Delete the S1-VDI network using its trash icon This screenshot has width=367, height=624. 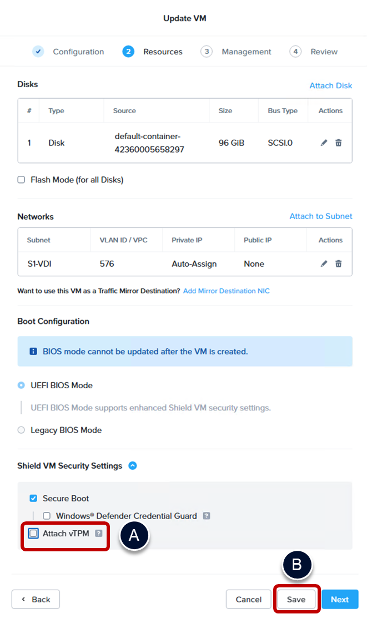point(338,264)
